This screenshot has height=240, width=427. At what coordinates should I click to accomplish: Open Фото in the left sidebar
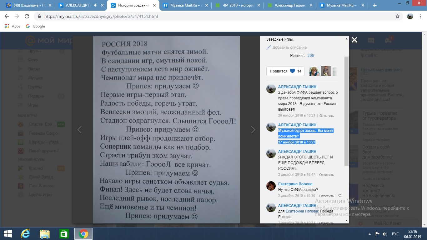(x=33, y=60)
